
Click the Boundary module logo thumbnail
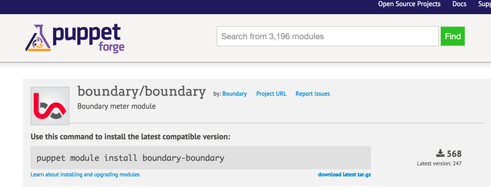click(x=50, y=106)
